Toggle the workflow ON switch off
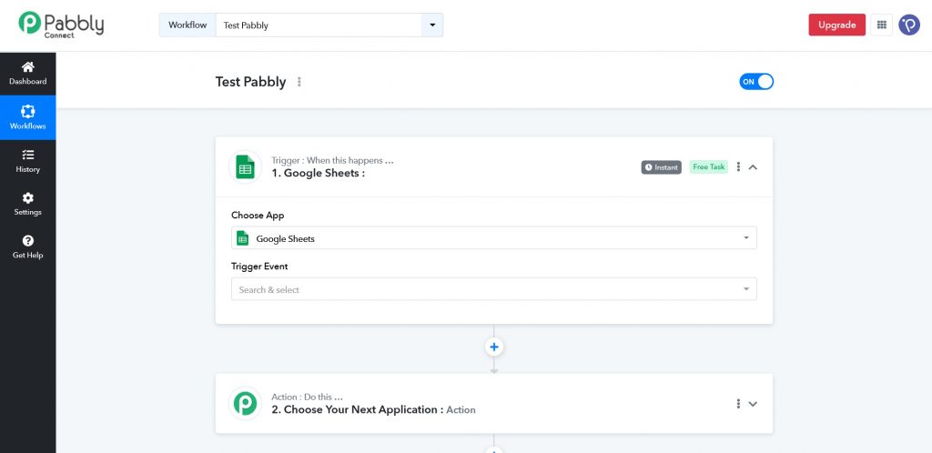The height and width of the screenshot is (453, 932). coord(756,82)
